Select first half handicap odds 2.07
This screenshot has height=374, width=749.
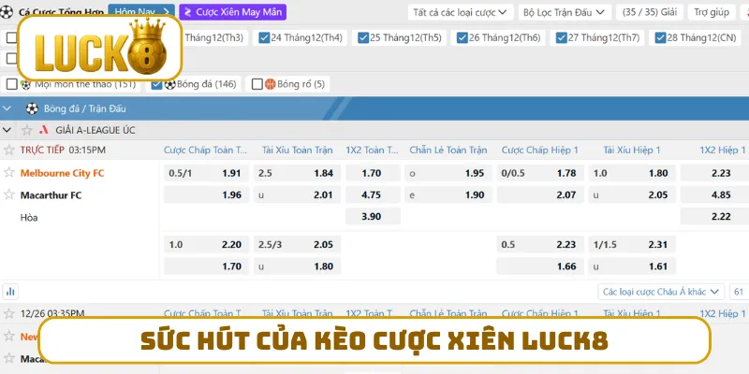[x=540, y=194]
